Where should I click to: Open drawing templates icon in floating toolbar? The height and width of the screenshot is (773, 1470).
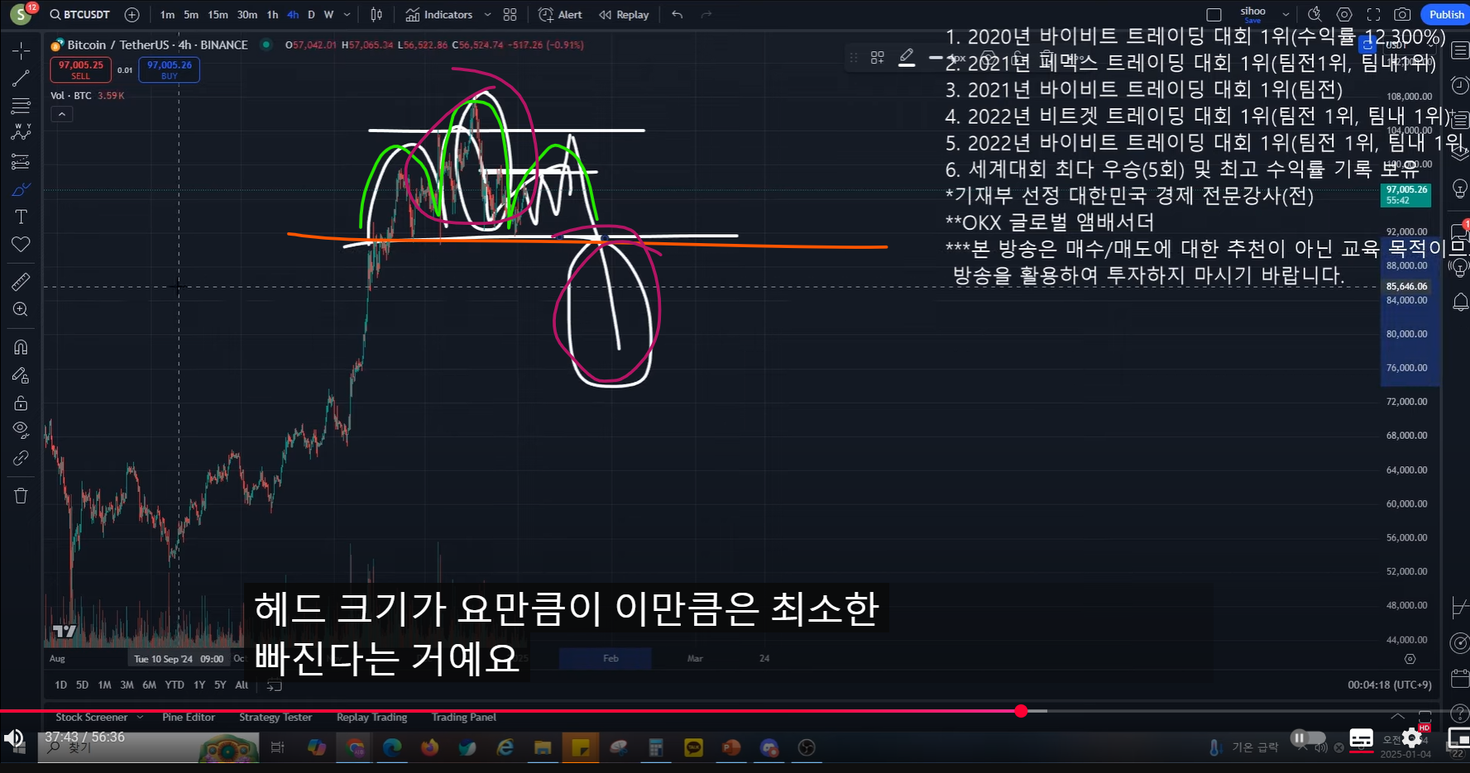877,58
